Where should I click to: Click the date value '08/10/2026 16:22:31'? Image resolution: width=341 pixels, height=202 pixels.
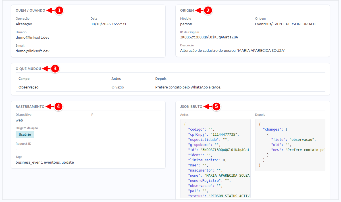[108, 24]
